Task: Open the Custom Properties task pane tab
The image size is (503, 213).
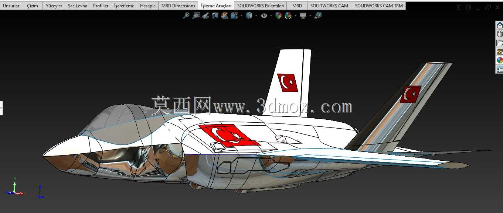Action: click(499, 69)
